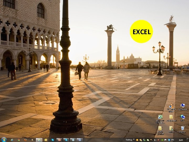Expand the Desktop toolbar chevron
This screenshot has width=189, height=142.
pos(134,139)
